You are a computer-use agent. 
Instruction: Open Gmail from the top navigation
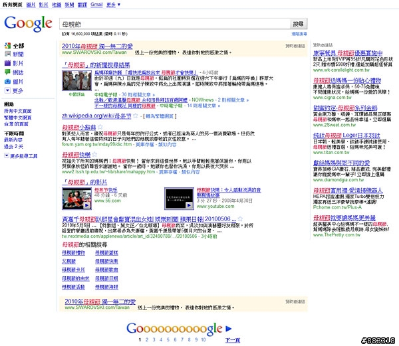coord(96,5)
